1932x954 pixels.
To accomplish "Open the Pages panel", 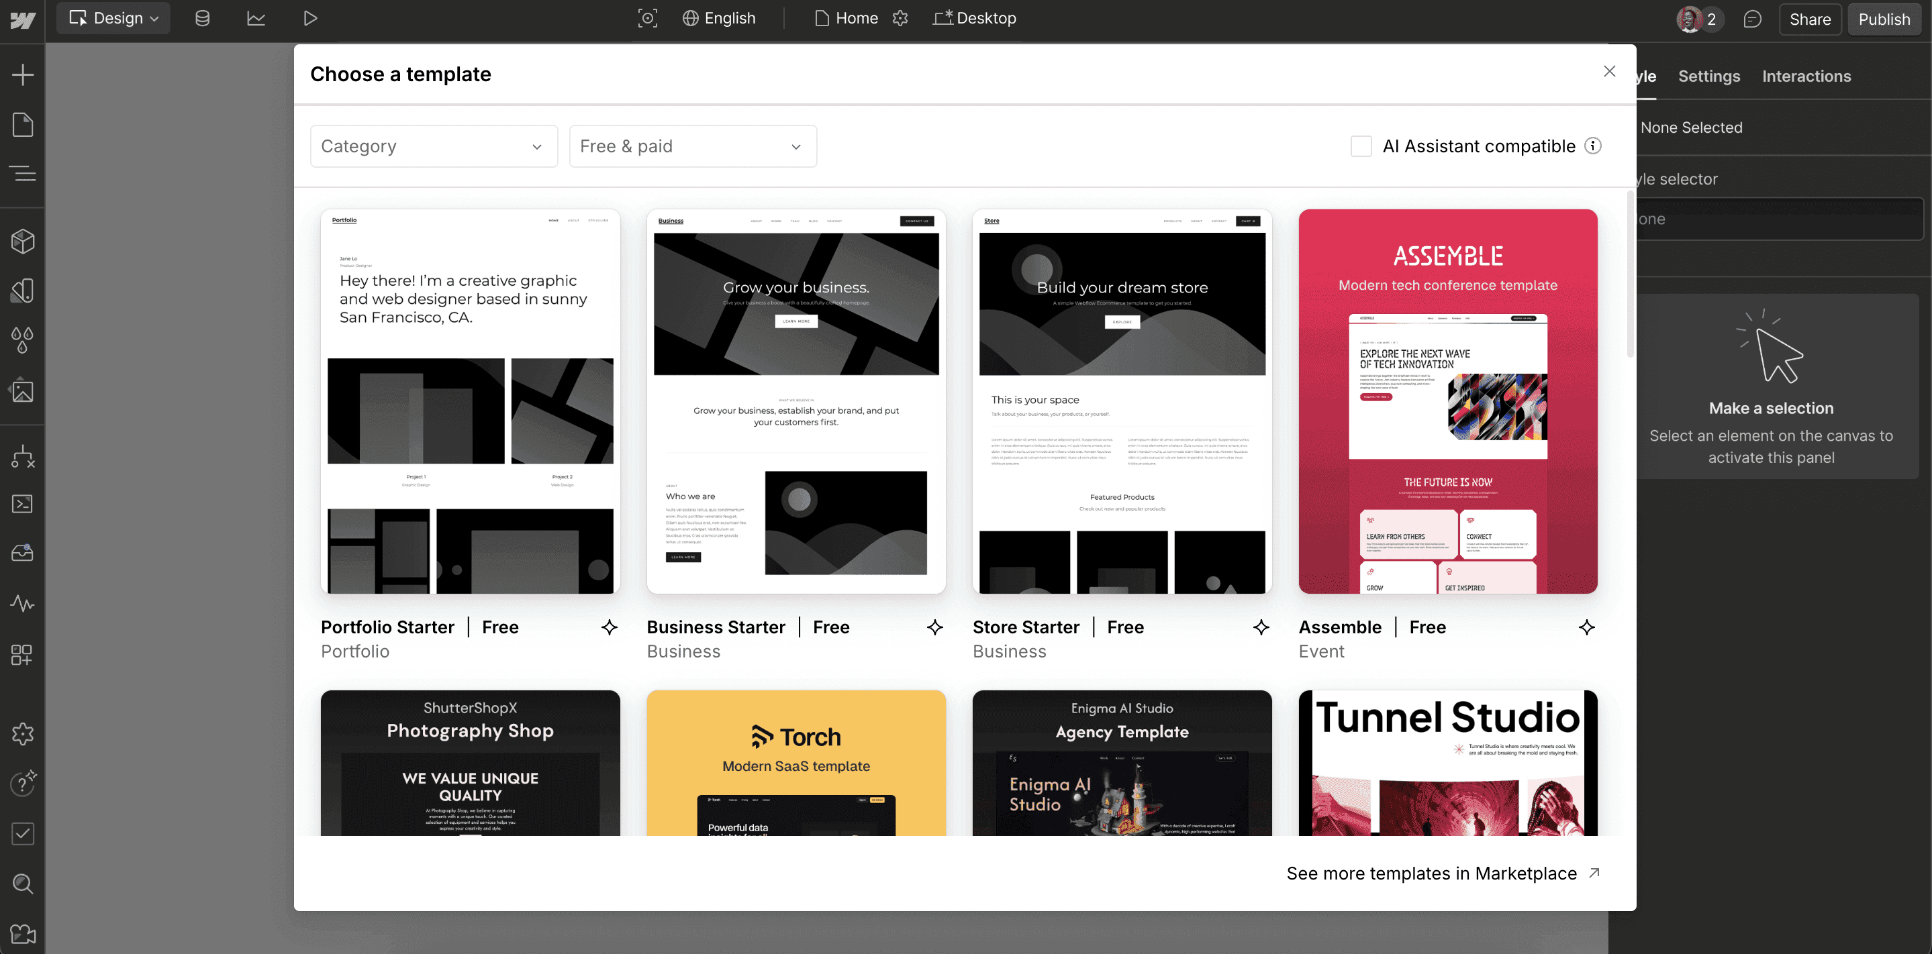I will point(23,124).
